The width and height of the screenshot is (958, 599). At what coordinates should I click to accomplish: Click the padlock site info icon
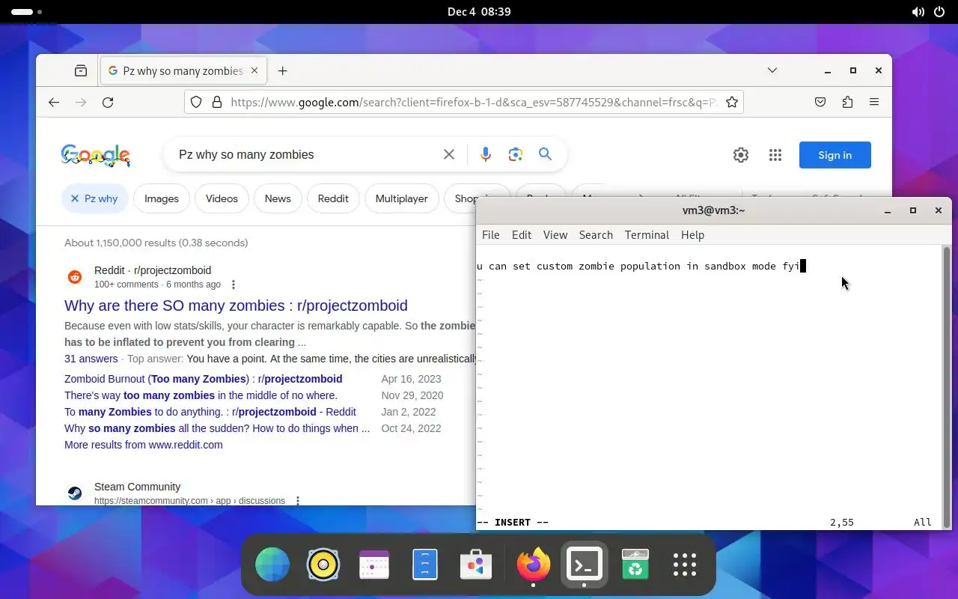click(217, 103)
